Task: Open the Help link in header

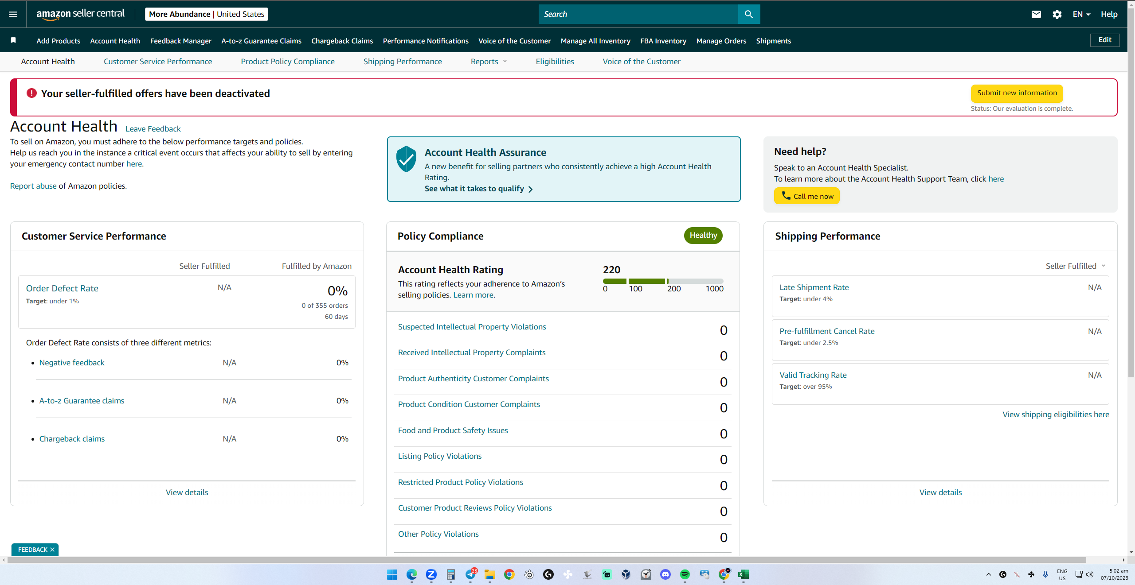Action: click(x=1109, y=14)
